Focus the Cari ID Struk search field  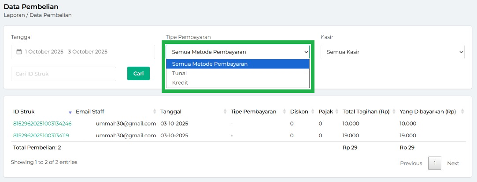(x=63, y=74)
